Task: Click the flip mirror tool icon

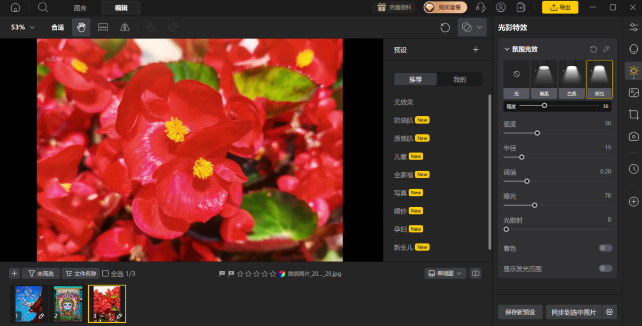Action: [125, 27]
